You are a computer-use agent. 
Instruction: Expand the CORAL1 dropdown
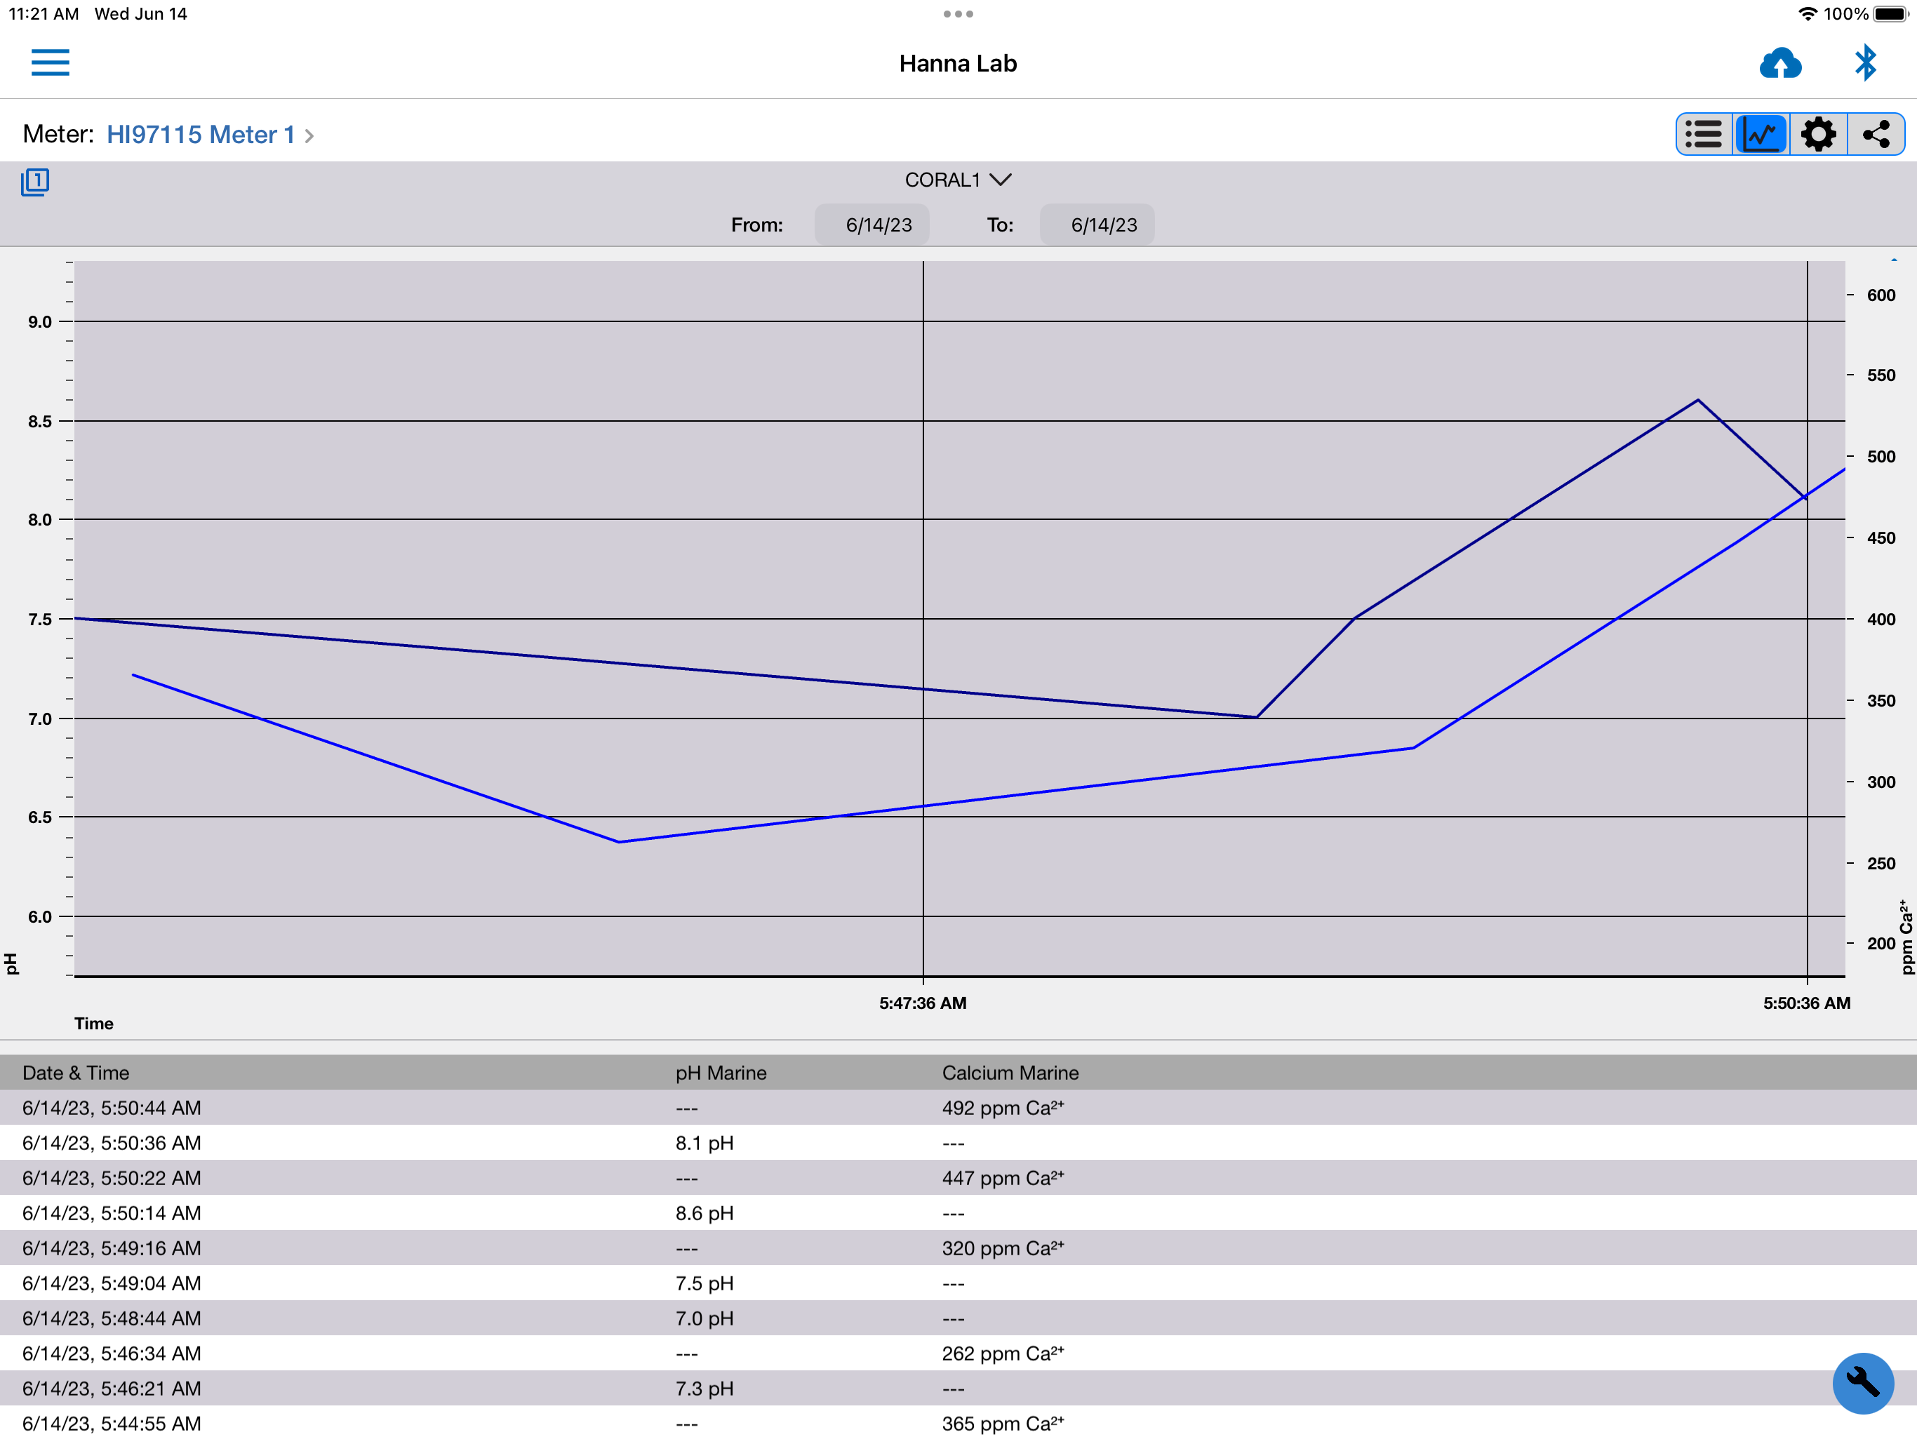pyautogui.click(x=958, y=180)
